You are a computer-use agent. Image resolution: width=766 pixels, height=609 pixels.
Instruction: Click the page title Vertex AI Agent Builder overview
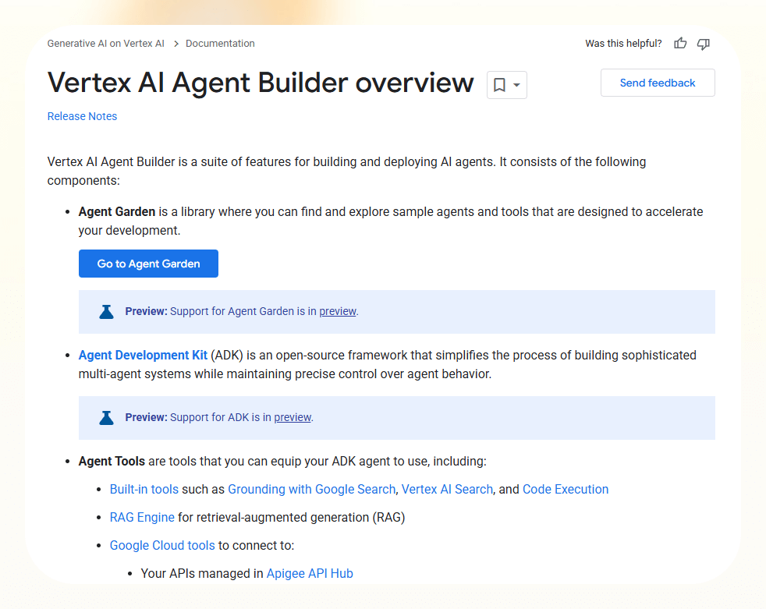click(x=261, y=82)
